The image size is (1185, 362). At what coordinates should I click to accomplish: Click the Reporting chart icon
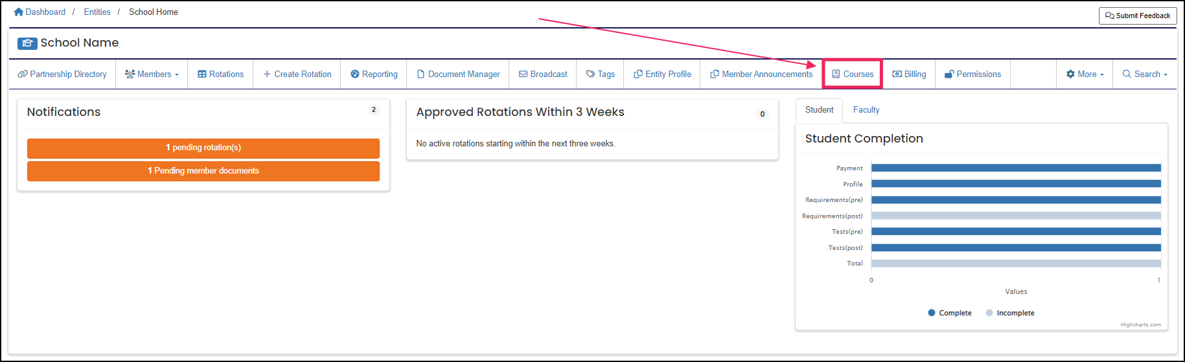click(x=355, y=74)
